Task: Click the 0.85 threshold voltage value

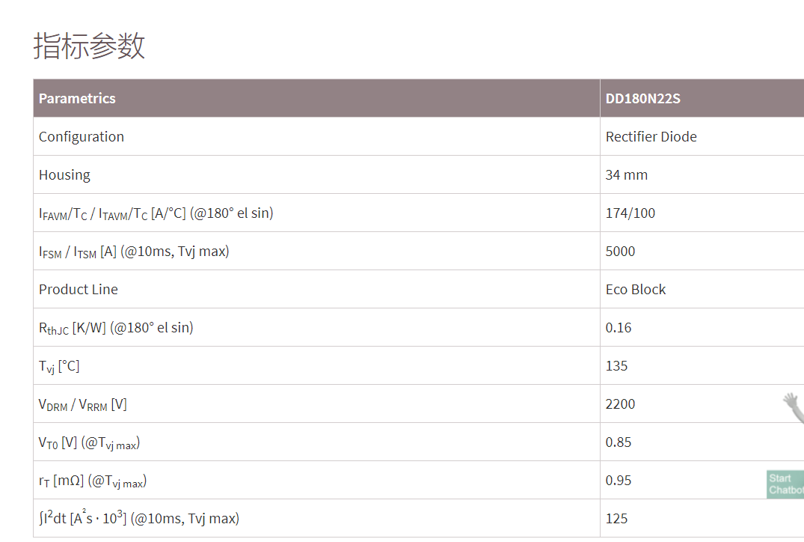Action: coord(619,442)
